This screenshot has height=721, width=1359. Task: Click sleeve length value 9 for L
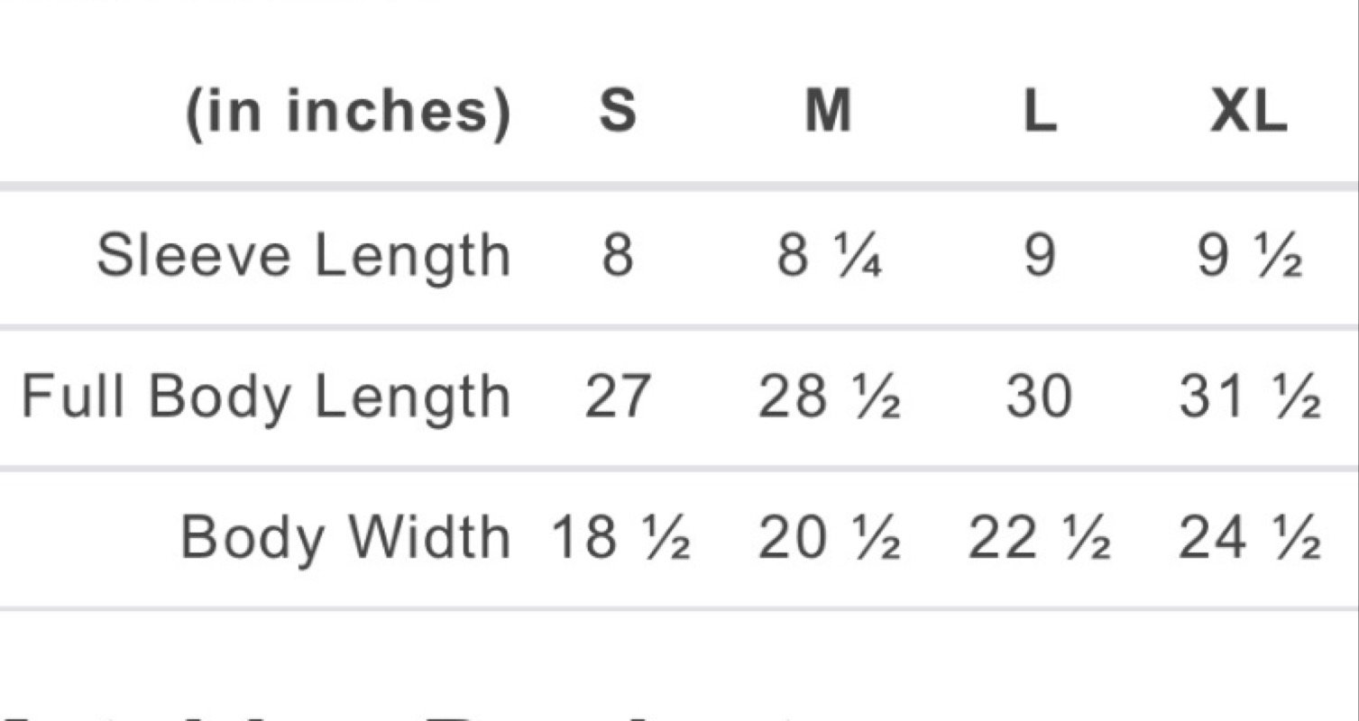coord(1039,256)
